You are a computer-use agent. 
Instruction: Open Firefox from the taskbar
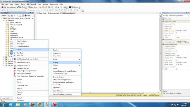[32, 105]
